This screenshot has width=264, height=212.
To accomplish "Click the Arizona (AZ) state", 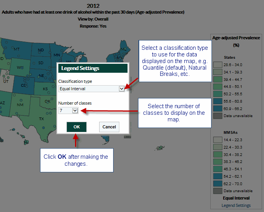I will click(x=2, y=103).
